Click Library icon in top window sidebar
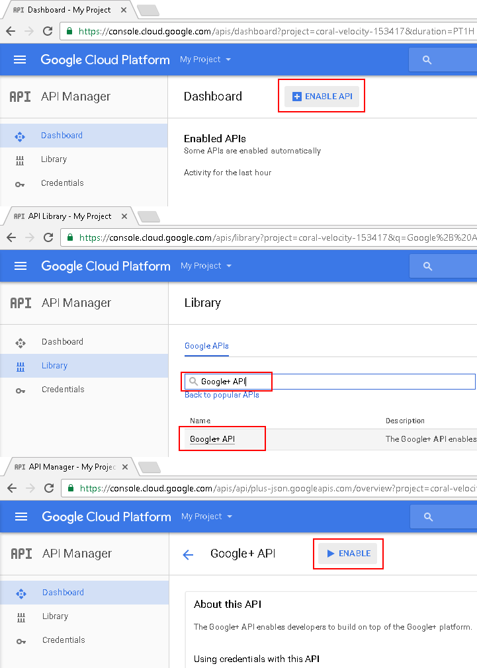 pyautogui.click(x=20, y=160)
